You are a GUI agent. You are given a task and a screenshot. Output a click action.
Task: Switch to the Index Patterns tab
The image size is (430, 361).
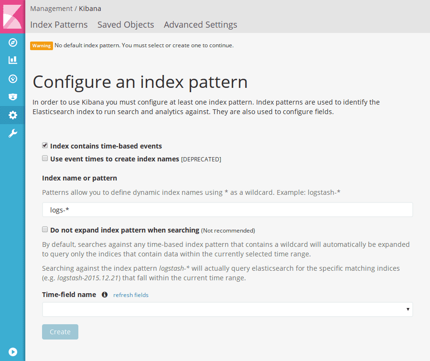click(x=59, y=25)
